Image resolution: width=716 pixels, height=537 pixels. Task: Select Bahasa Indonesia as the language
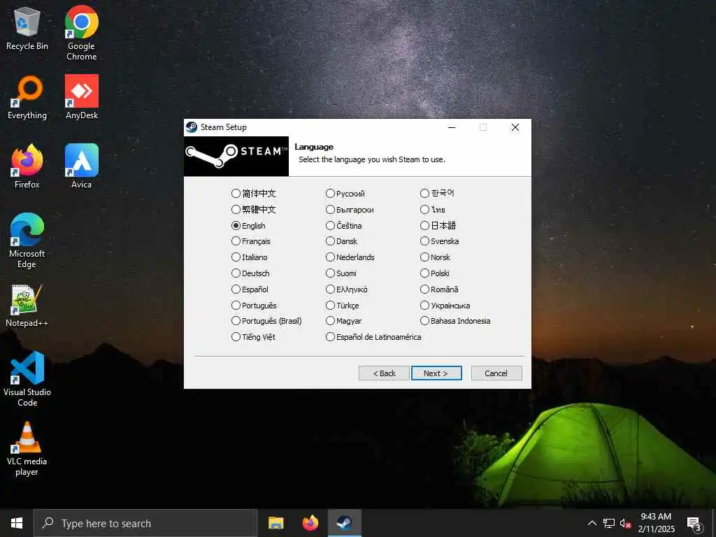click(x=455, y=321)
